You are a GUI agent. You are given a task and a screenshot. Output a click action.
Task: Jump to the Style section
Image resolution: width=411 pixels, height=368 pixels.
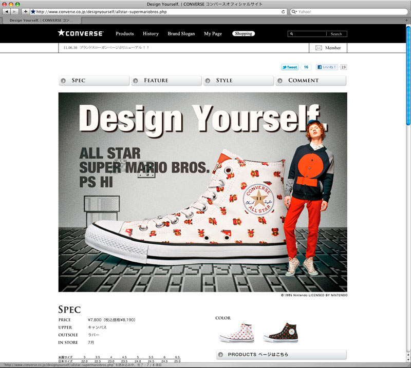click(x=238, y=81)
